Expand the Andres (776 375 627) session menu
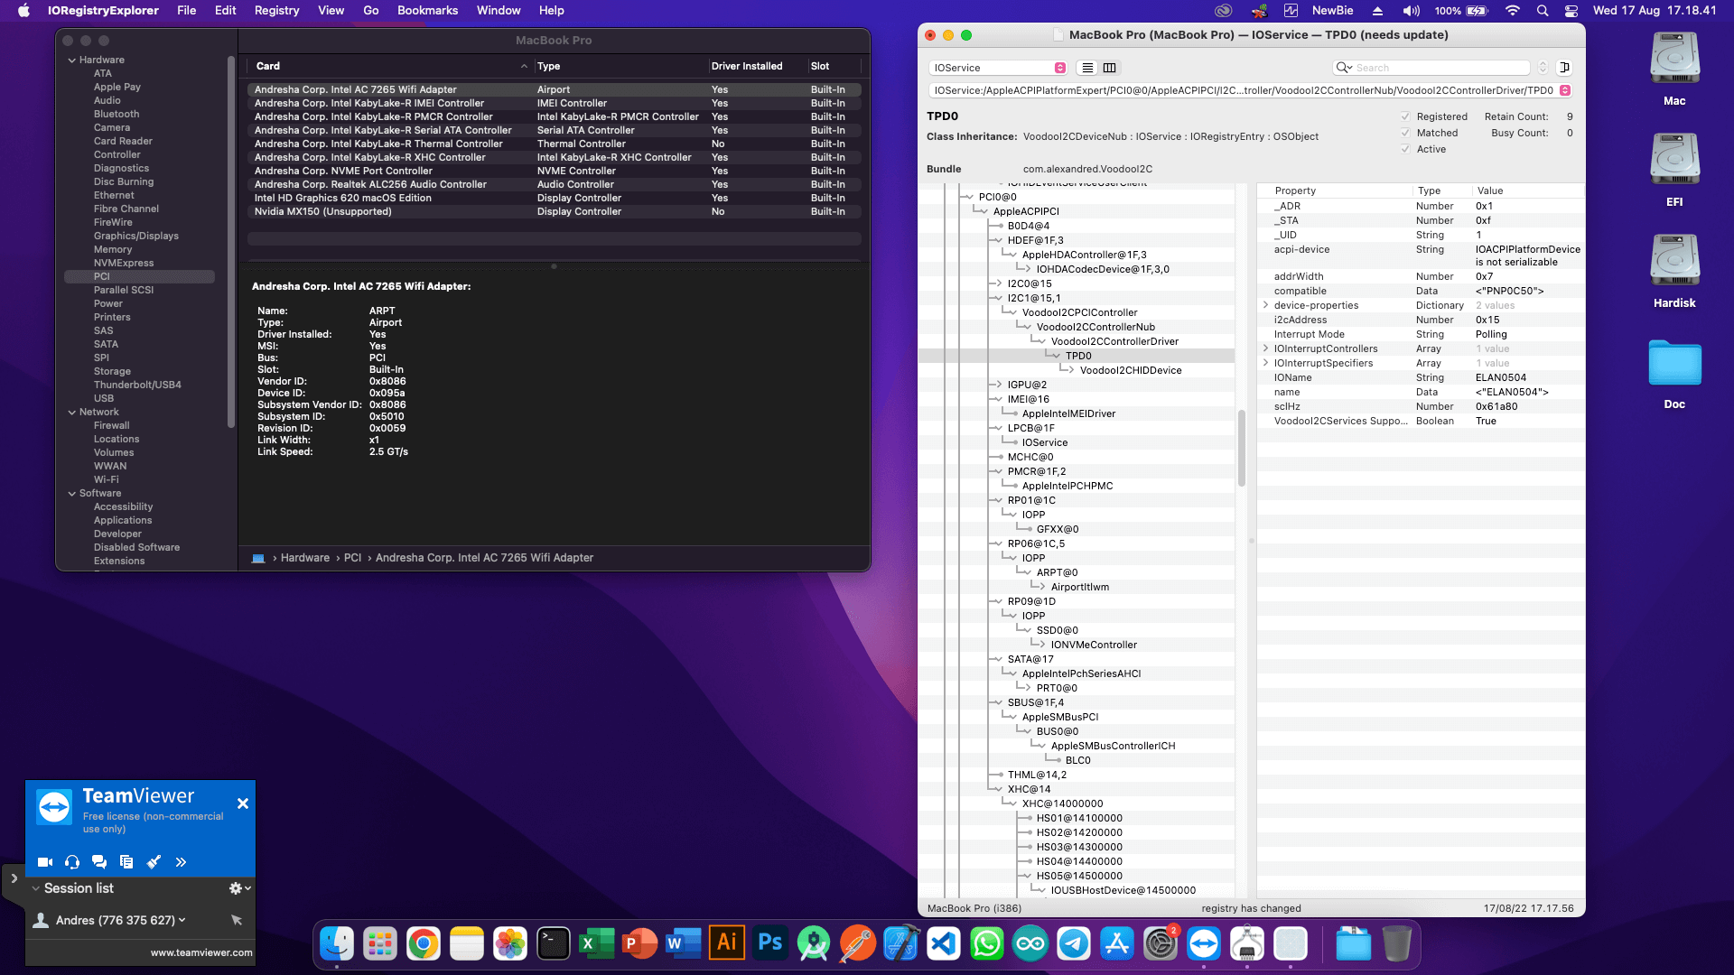 click(x=182, y=920)
